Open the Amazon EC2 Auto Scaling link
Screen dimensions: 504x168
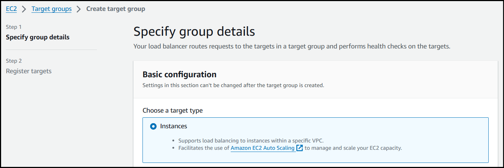pos(263,148)
